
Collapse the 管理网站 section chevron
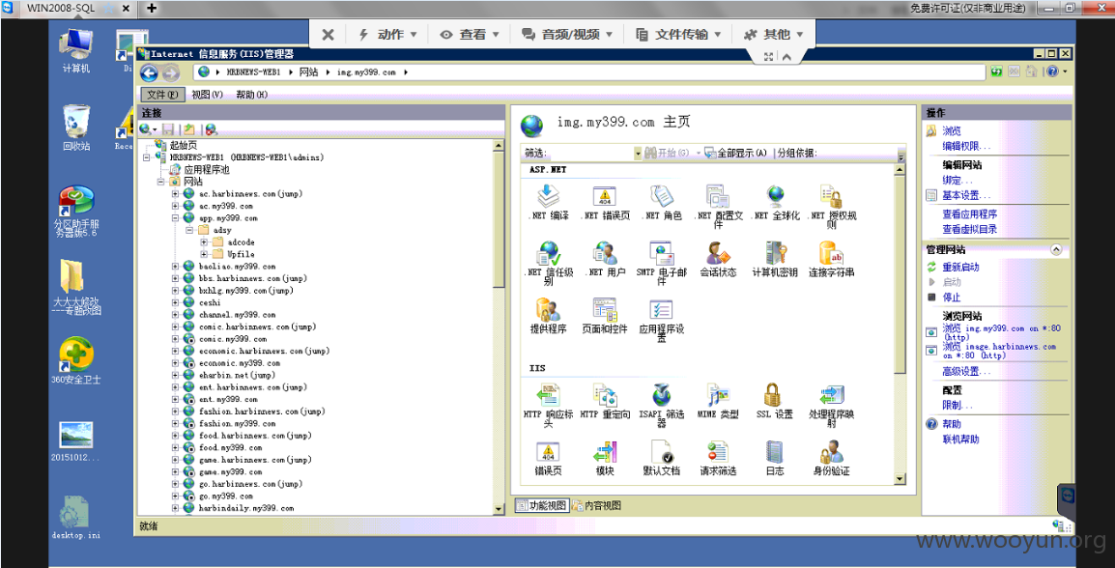1056,249
